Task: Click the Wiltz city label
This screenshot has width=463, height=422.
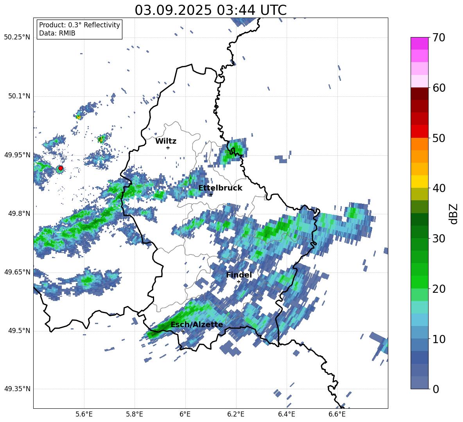Action: tap(166, 141)
